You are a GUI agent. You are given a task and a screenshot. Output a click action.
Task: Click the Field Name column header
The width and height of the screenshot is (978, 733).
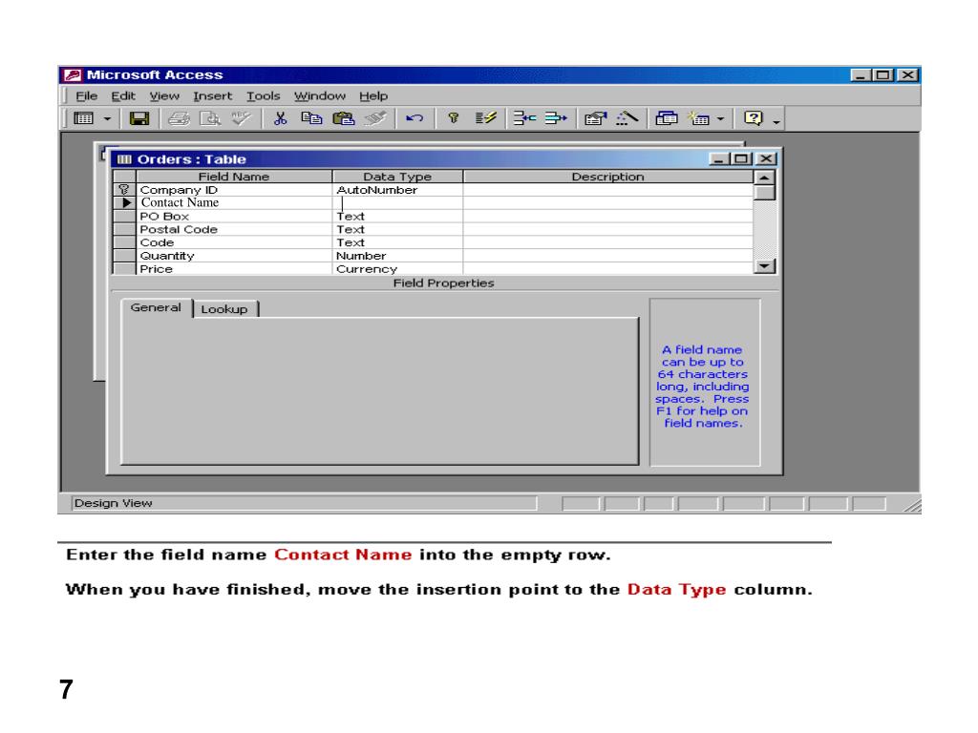(234, 177)
